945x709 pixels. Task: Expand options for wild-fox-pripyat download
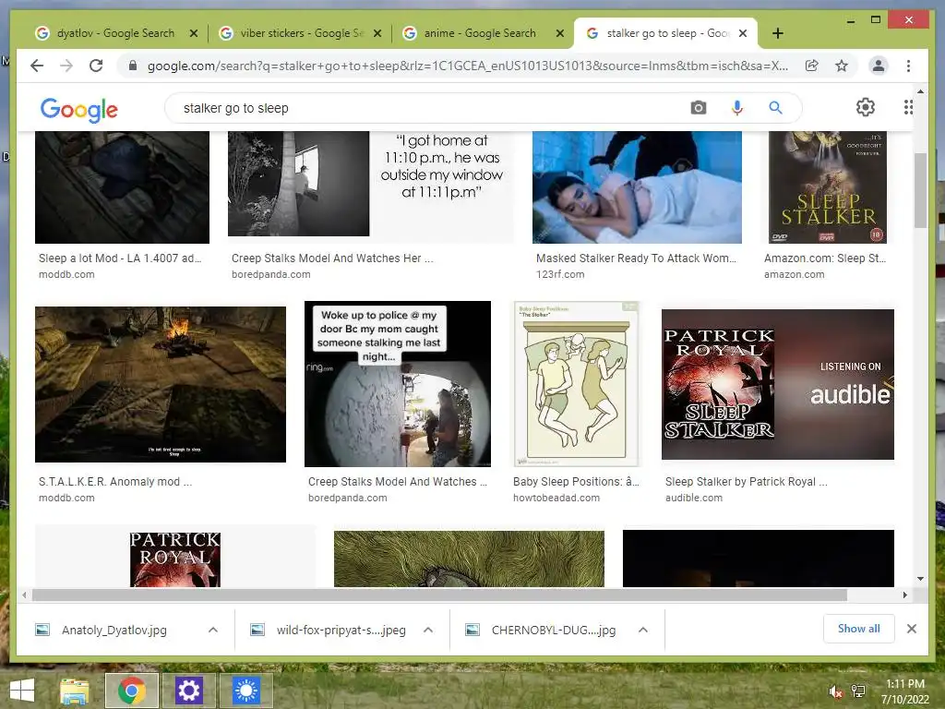coord(428,630)
